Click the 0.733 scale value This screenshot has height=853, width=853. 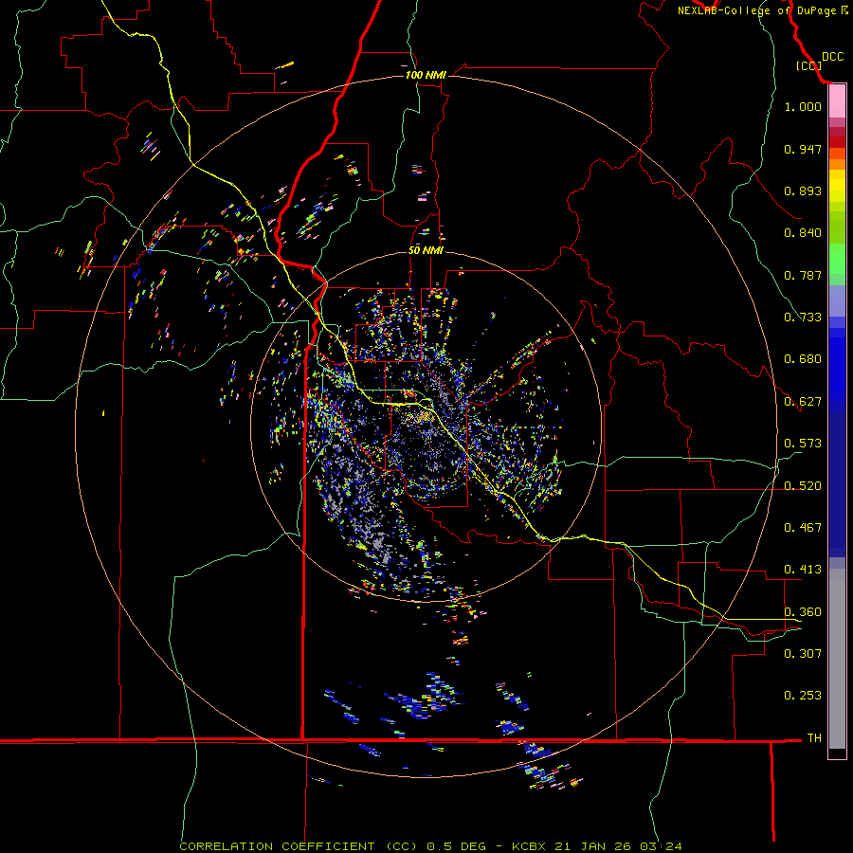803,318
